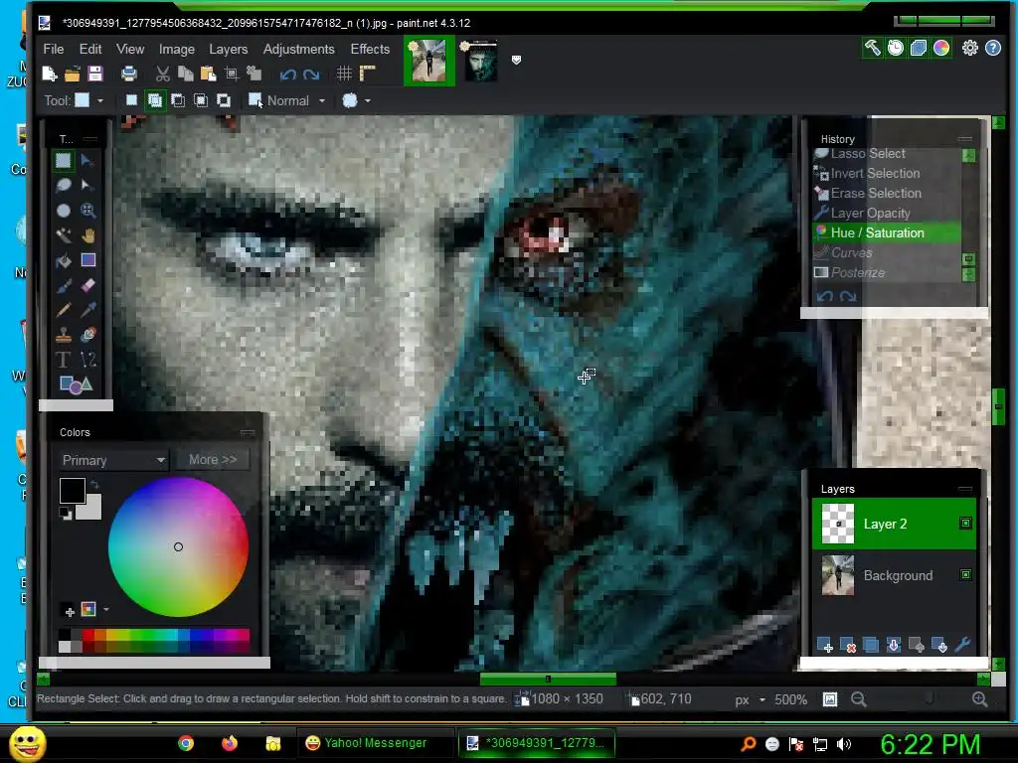
Task: Select the Lasso Select tool
Action: [63, 186]
